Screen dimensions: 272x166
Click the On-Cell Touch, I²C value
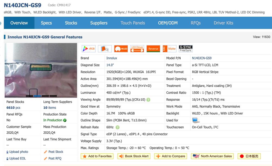205,127
